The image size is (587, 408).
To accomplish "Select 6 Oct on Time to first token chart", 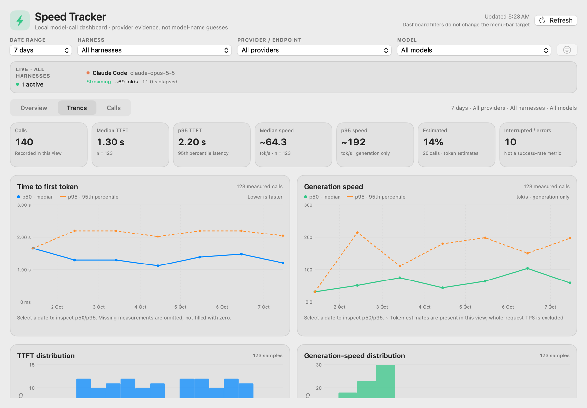I will tap(222, 307).
